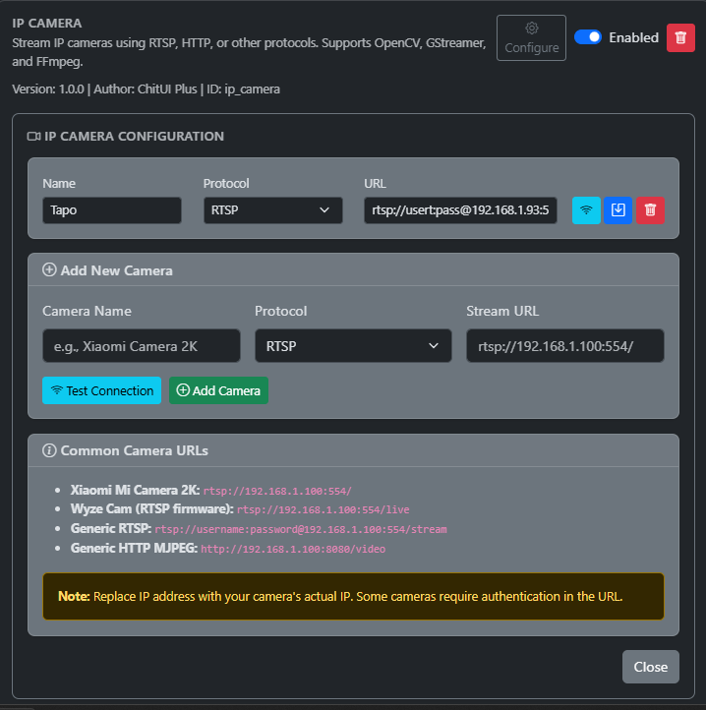Click the camera icon beside IP Camera Configuration

point(33,137)
